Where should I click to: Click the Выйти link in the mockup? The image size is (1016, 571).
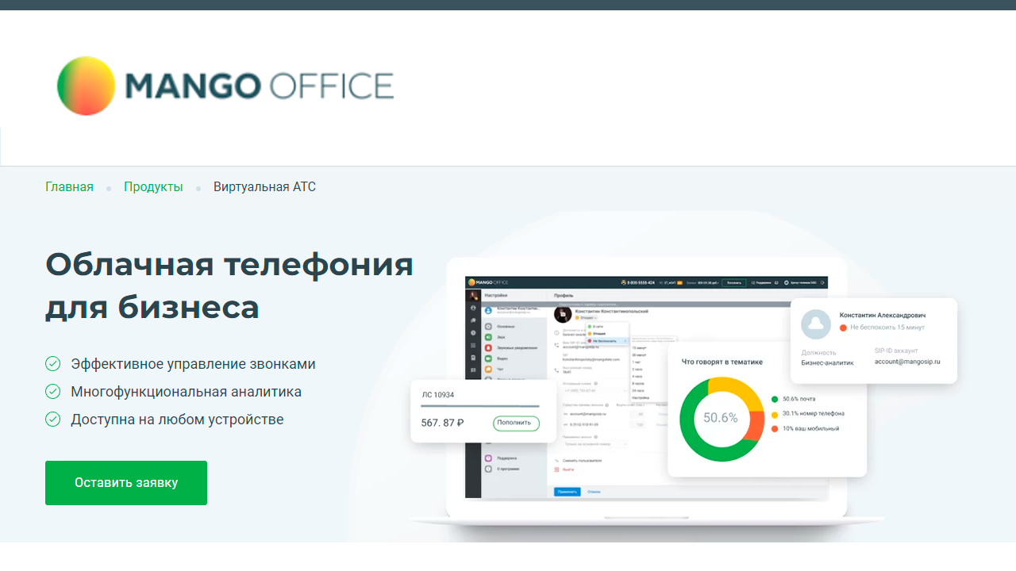click(568, 469)
